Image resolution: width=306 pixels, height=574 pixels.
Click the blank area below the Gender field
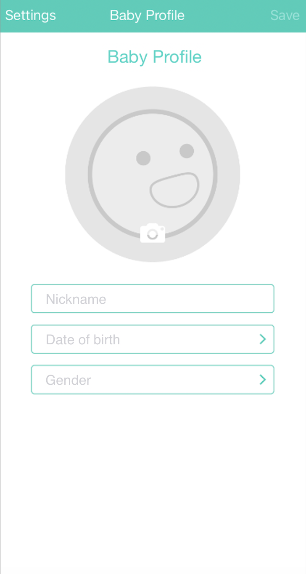click(x=153, y=476)
